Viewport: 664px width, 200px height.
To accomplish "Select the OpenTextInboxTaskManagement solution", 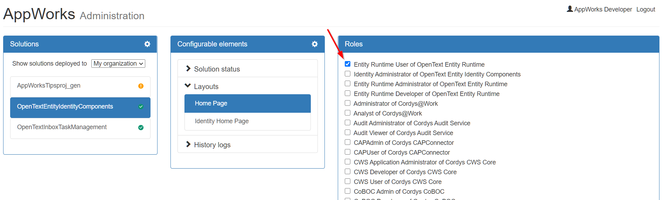I will click(62, 127).
